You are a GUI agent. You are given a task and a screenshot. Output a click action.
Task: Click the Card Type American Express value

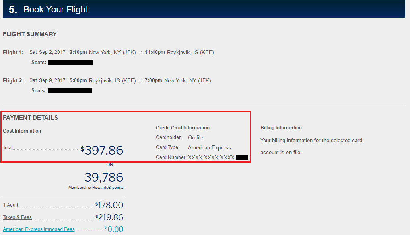209,147
